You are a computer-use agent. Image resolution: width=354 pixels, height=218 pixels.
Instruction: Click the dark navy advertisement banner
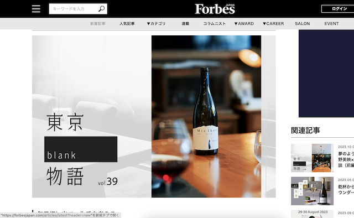click(x=326, y=74)
